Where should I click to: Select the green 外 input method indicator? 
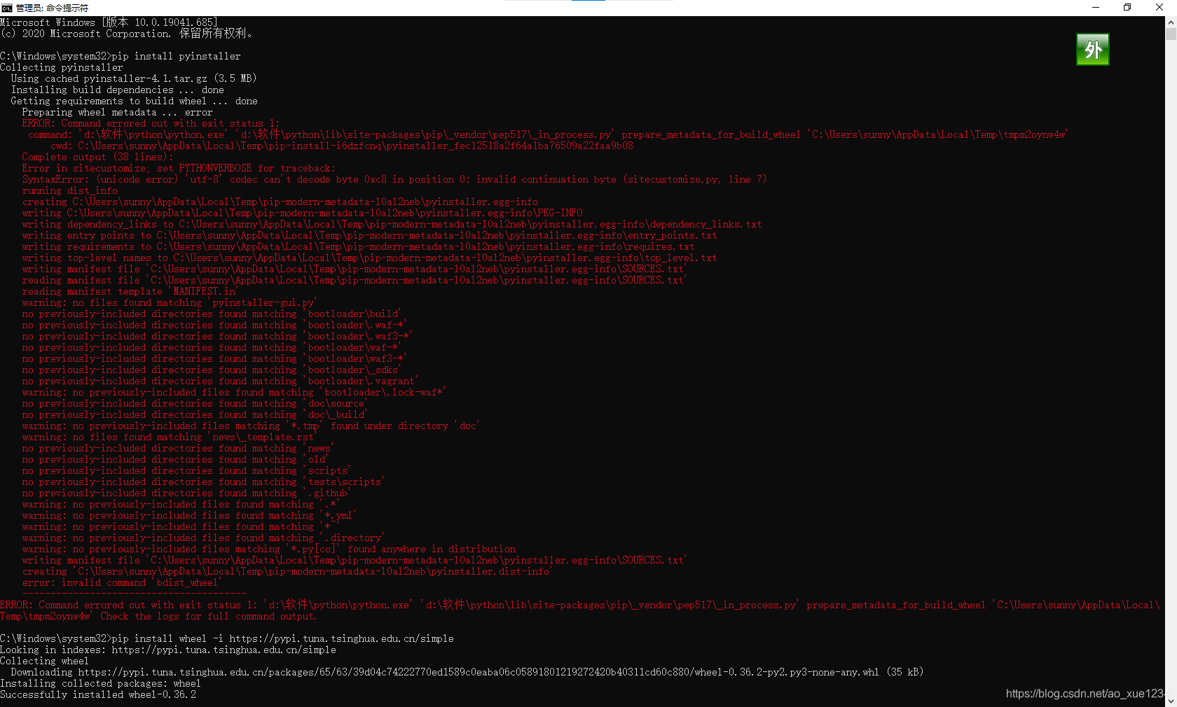click(x=1092, y=49)
